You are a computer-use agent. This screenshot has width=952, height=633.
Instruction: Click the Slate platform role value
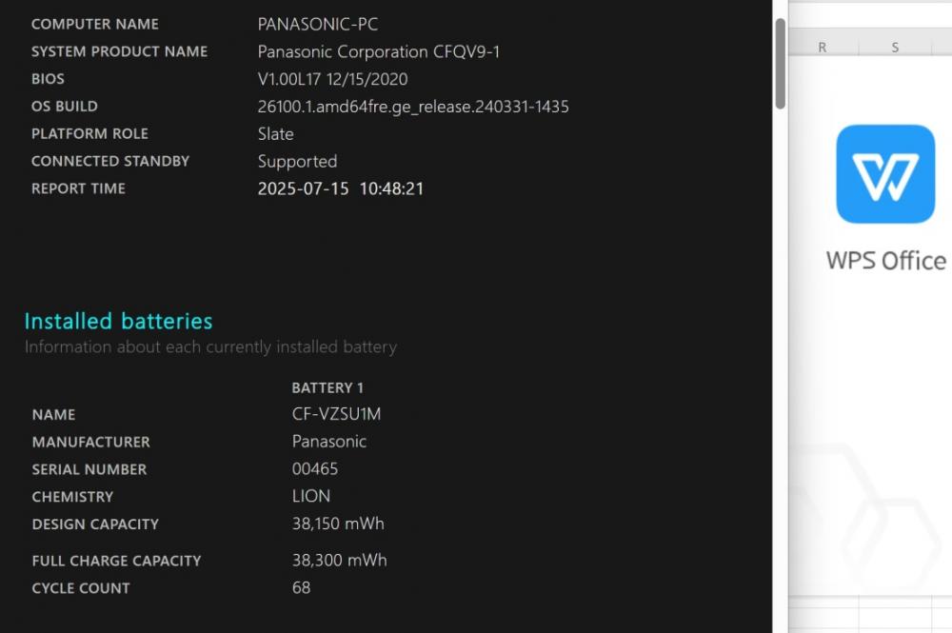(x=276, y=134)
